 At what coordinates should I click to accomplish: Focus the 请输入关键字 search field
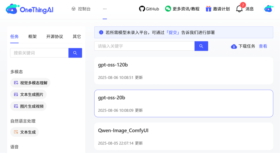[144, 46]
